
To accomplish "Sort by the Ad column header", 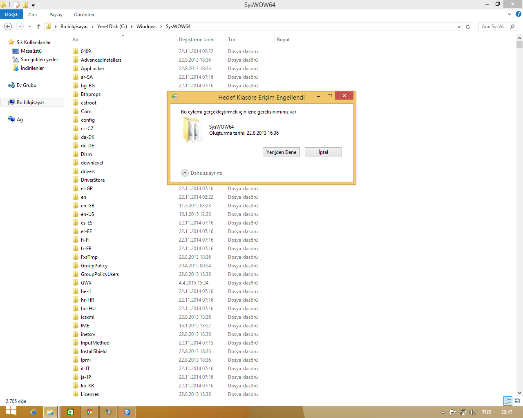I will pyautogui.click(x=76, y=40).
